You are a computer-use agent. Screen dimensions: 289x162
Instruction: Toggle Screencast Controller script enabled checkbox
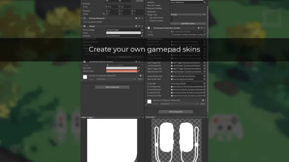(x=152, y=28)
